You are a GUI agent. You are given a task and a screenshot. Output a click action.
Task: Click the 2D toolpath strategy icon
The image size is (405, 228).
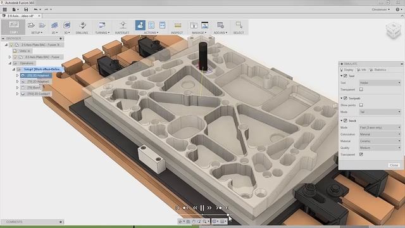(x=54, y=25)
